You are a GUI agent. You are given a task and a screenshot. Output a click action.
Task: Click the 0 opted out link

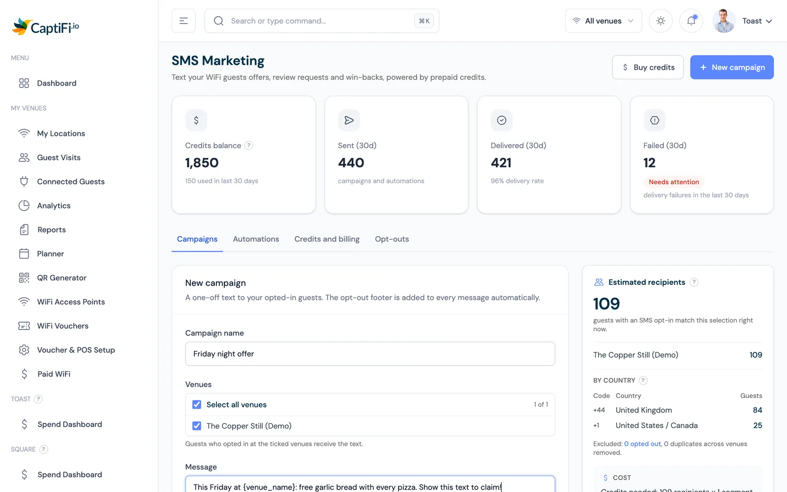[642, 444]
